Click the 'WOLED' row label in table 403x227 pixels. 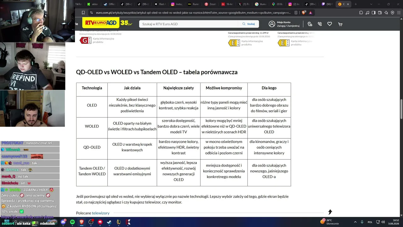coord(92,126)
